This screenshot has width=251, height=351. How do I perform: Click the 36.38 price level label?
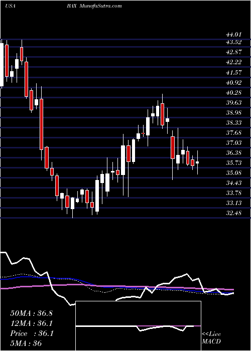[x=234, y=153]
